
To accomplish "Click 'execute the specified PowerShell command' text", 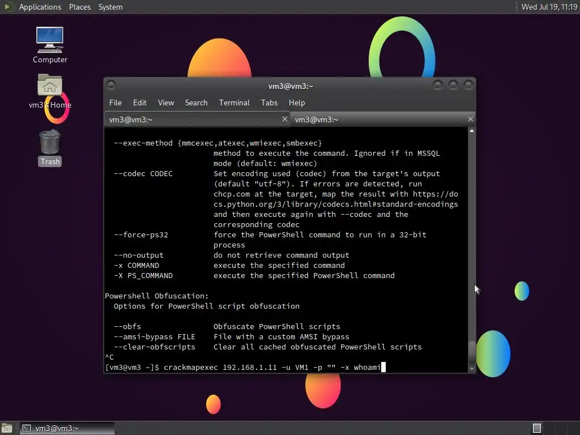I will tap(304, 276).
